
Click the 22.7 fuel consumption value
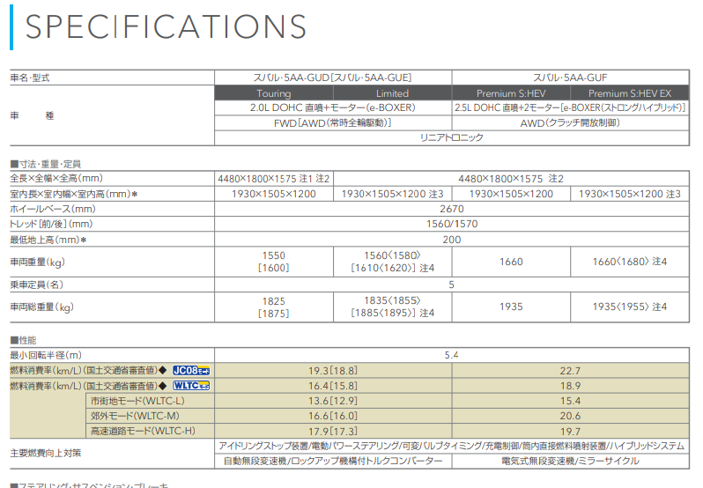pos(570,371)
